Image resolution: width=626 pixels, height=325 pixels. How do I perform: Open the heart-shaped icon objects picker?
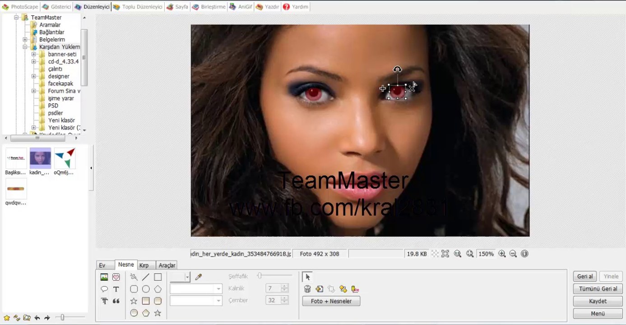coord(116,277)
